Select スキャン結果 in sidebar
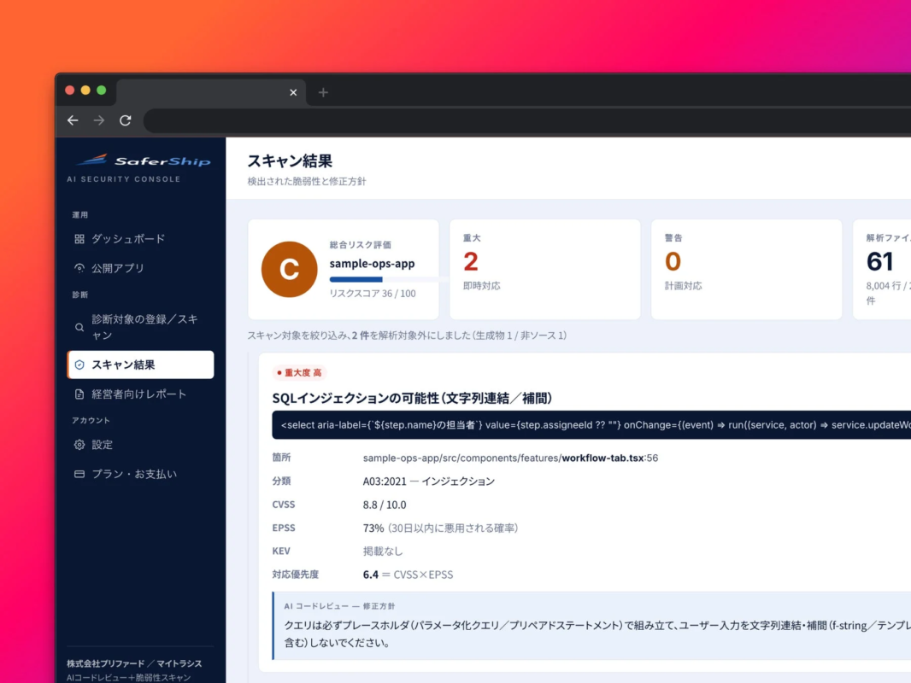Image resolution: width=911 pixels, height=683 pixels. click(x=140, y=365)
